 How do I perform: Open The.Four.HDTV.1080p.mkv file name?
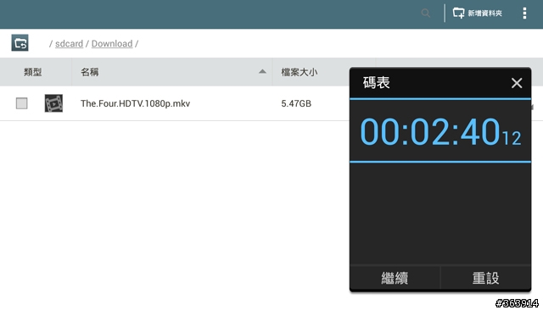[x=136, y=103]
